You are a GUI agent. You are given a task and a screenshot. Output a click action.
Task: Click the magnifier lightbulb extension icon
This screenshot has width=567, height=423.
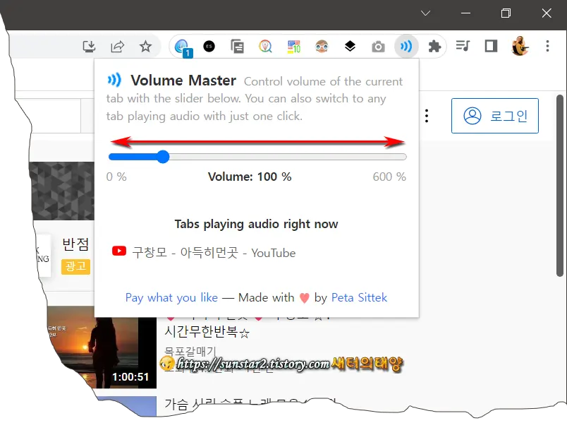(x=265, y=47)
